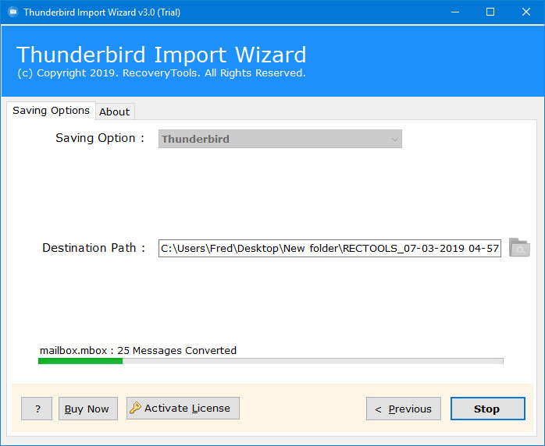Click the folder browse icon beside Destination Path
545x446 pixels.
point(519,247)
